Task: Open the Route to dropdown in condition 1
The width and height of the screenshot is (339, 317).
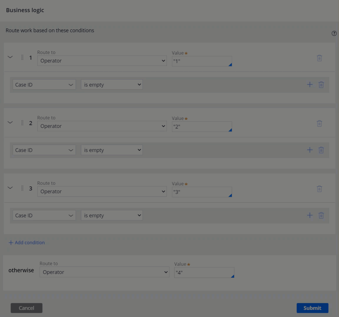Action: [x=102, y=61]
